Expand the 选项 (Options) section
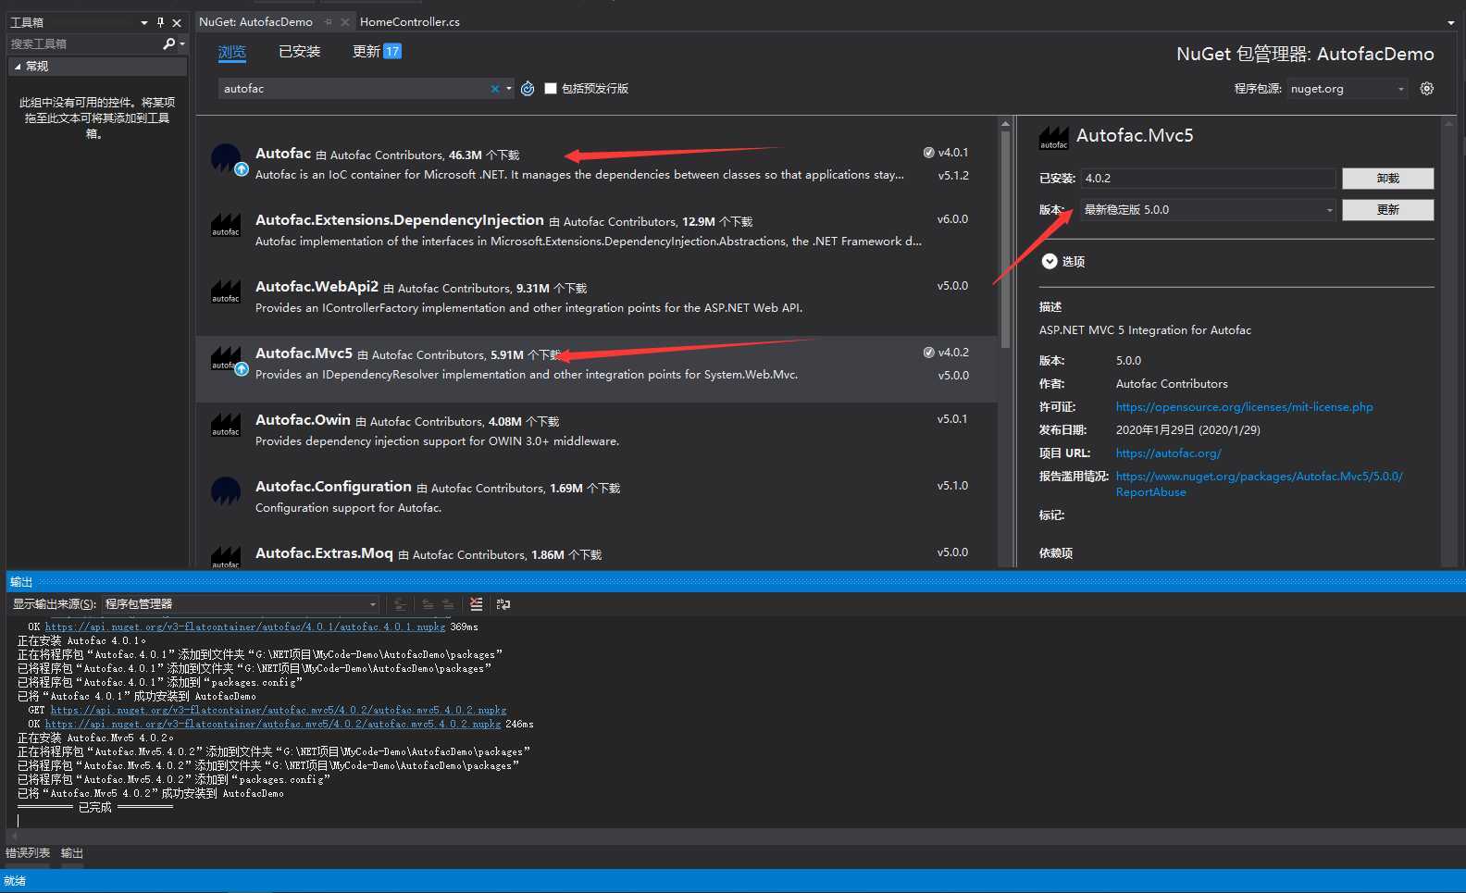 click(x=1050, y=262)
